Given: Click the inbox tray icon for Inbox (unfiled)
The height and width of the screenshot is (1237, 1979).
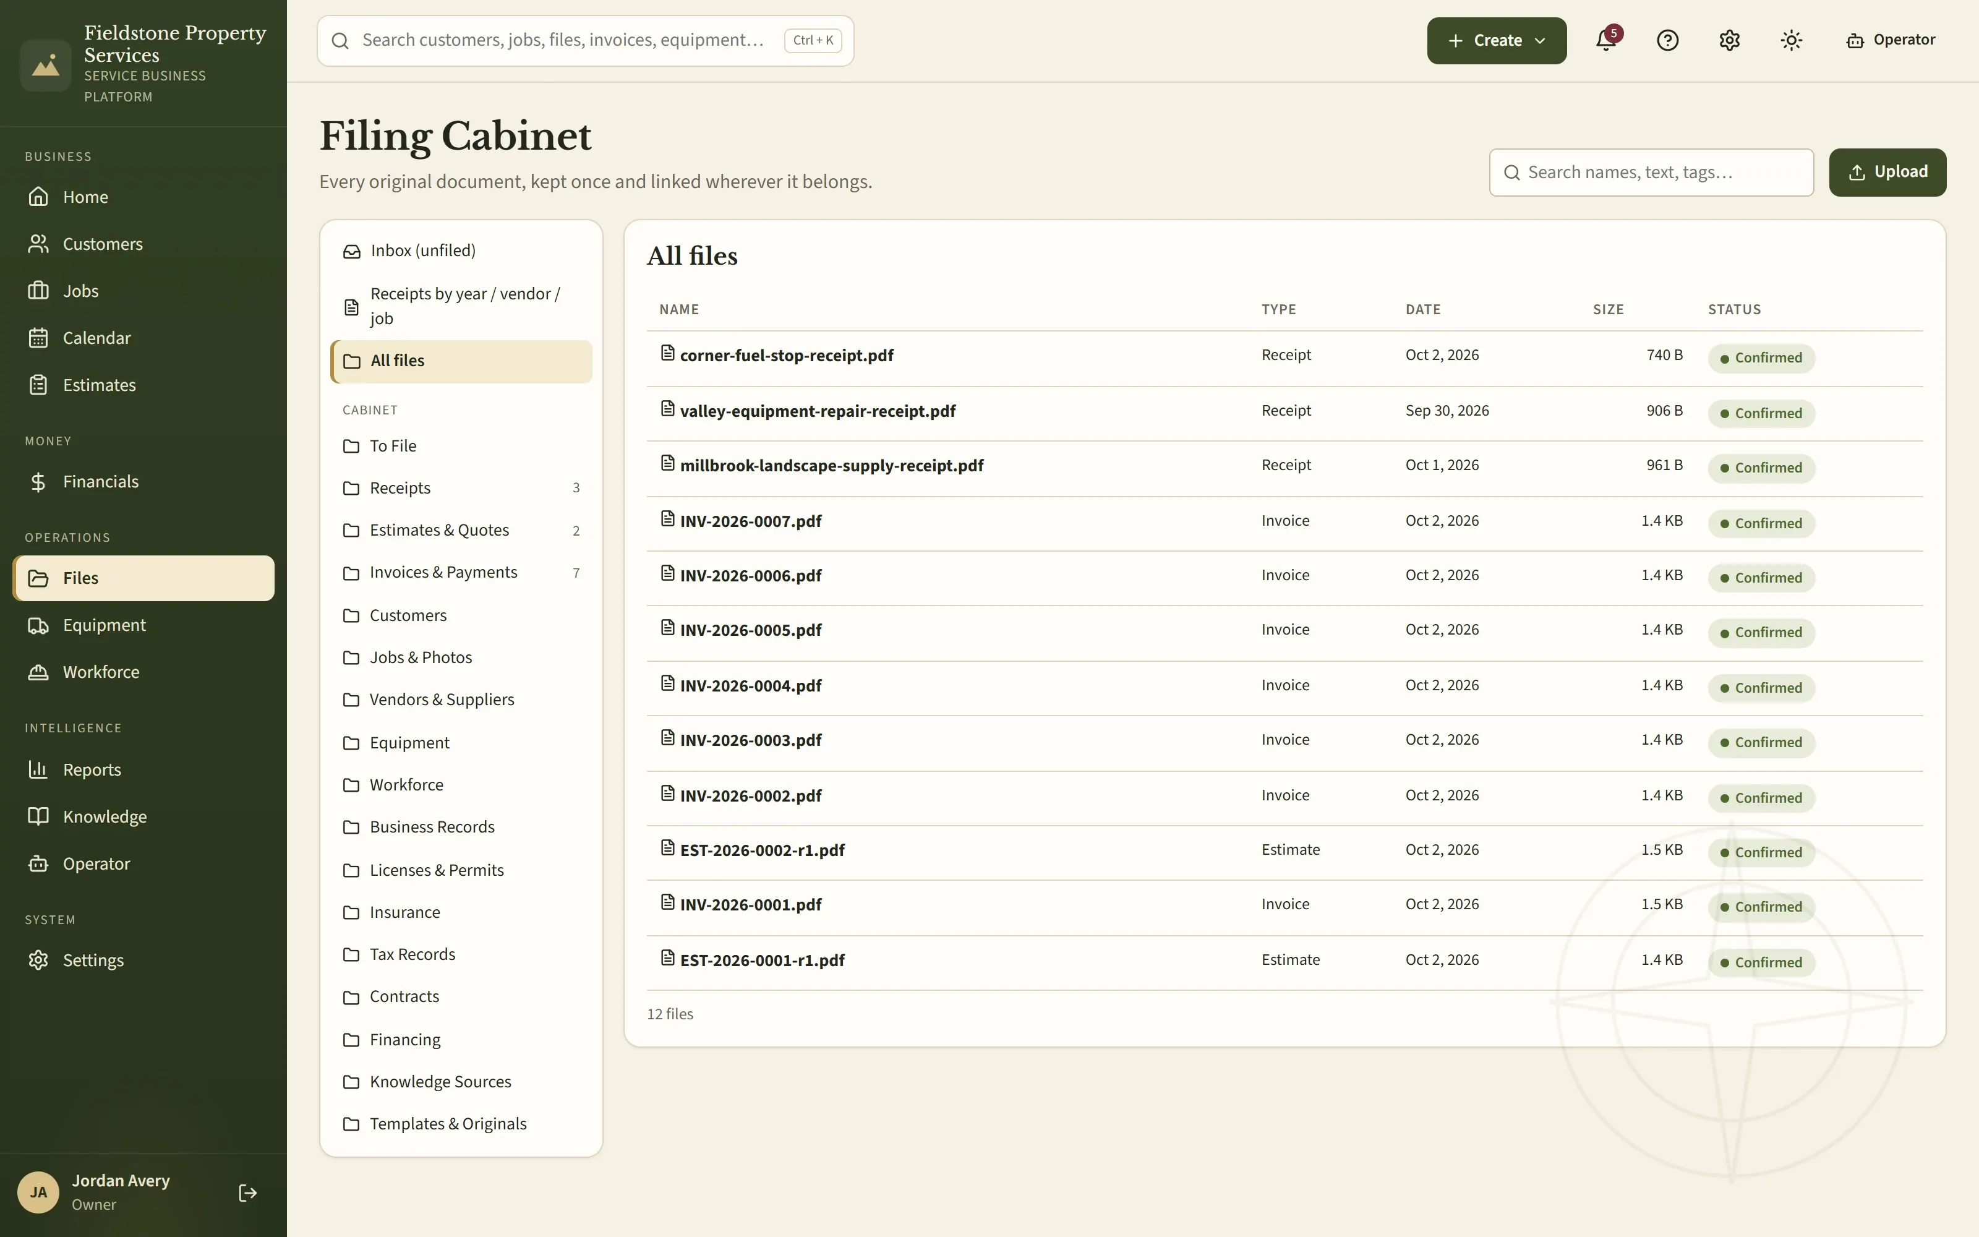Looking at the screenshot, I should coord(352,251).
